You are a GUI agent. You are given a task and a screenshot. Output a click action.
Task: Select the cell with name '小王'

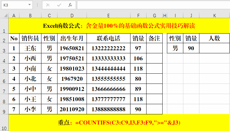pos(30,99)
